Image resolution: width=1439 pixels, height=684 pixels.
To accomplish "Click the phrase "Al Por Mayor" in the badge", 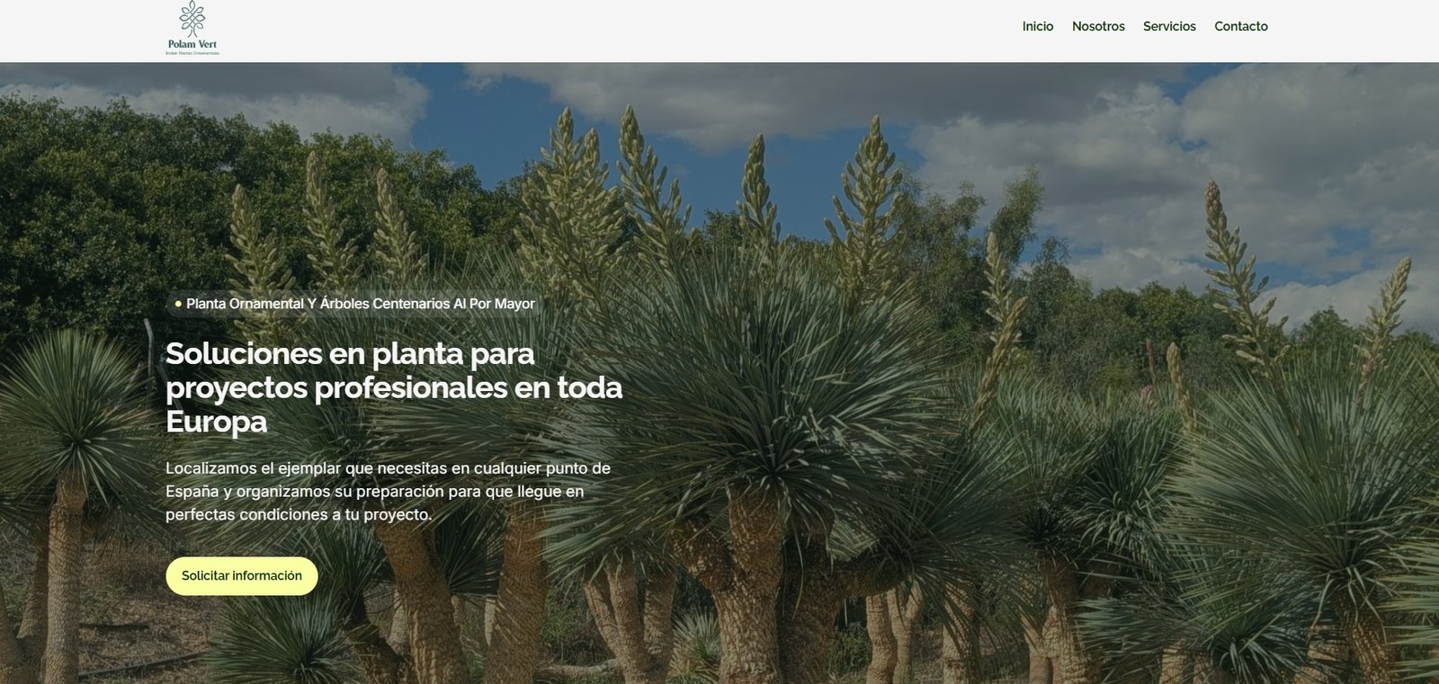I will click(494, 304).
